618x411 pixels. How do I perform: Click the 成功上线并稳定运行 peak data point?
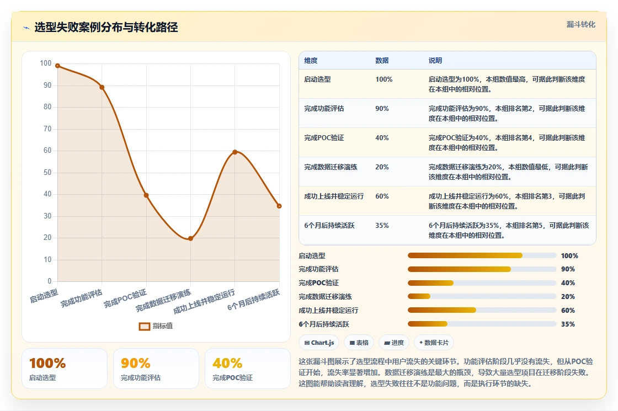tap(235, 152)
